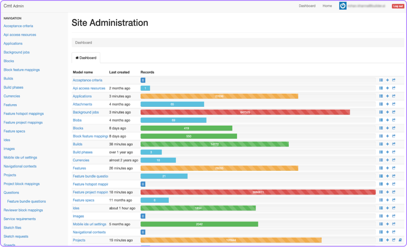407x247 pixels.
Task: List icon in Blocks row
Action: pos(381,128)
